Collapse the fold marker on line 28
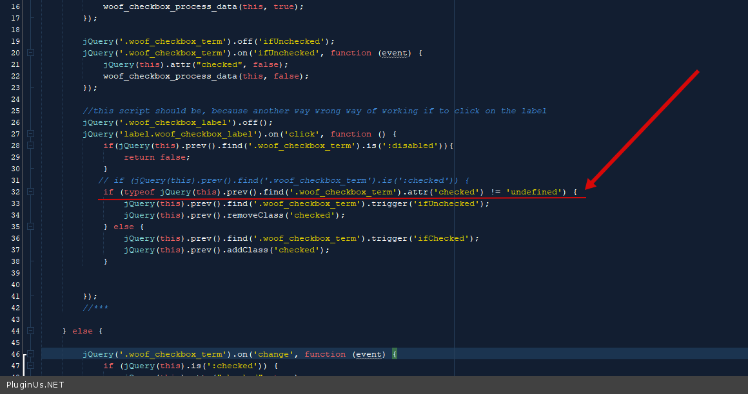 click(x=30, y=145)
